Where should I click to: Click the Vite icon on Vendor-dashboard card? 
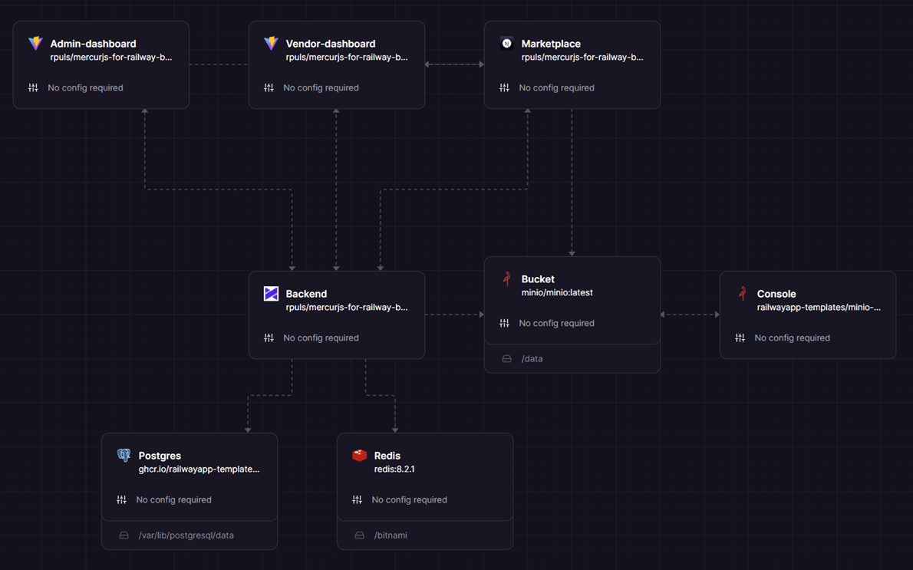271,44
